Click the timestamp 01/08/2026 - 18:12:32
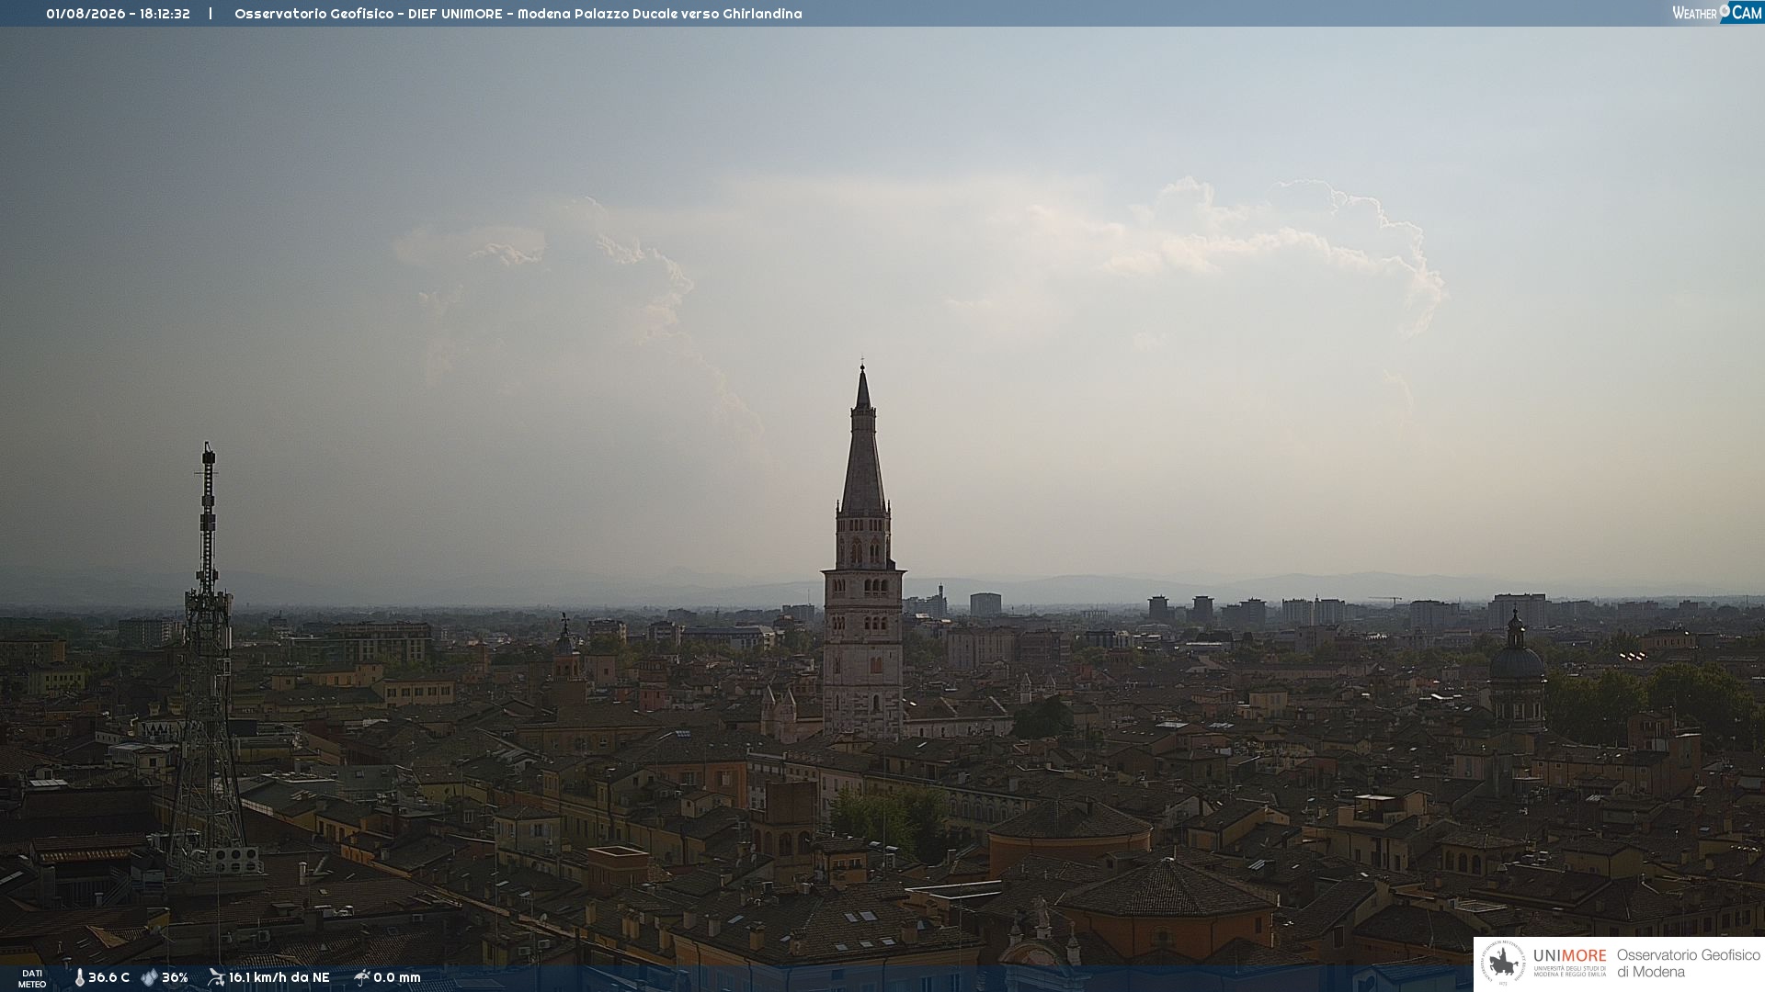 click(118, 14)
